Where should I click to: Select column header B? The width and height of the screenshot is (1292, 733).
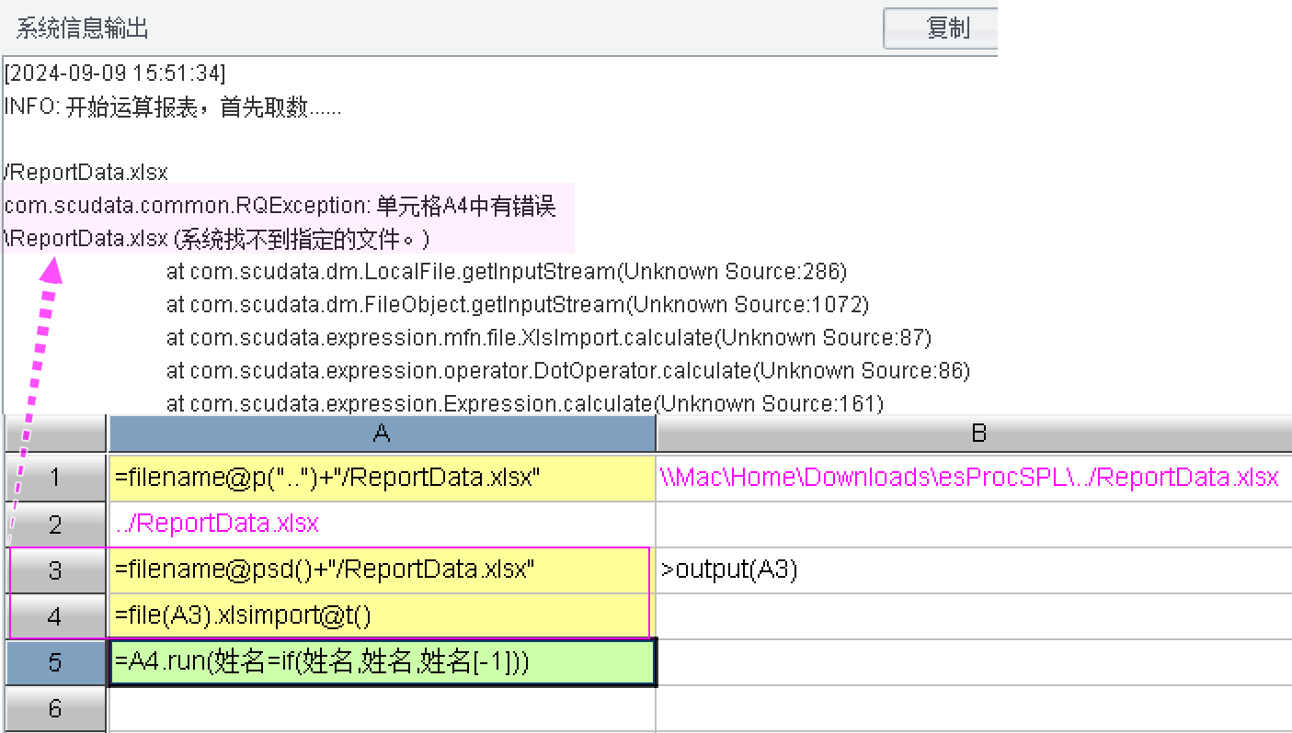[973, 433]
